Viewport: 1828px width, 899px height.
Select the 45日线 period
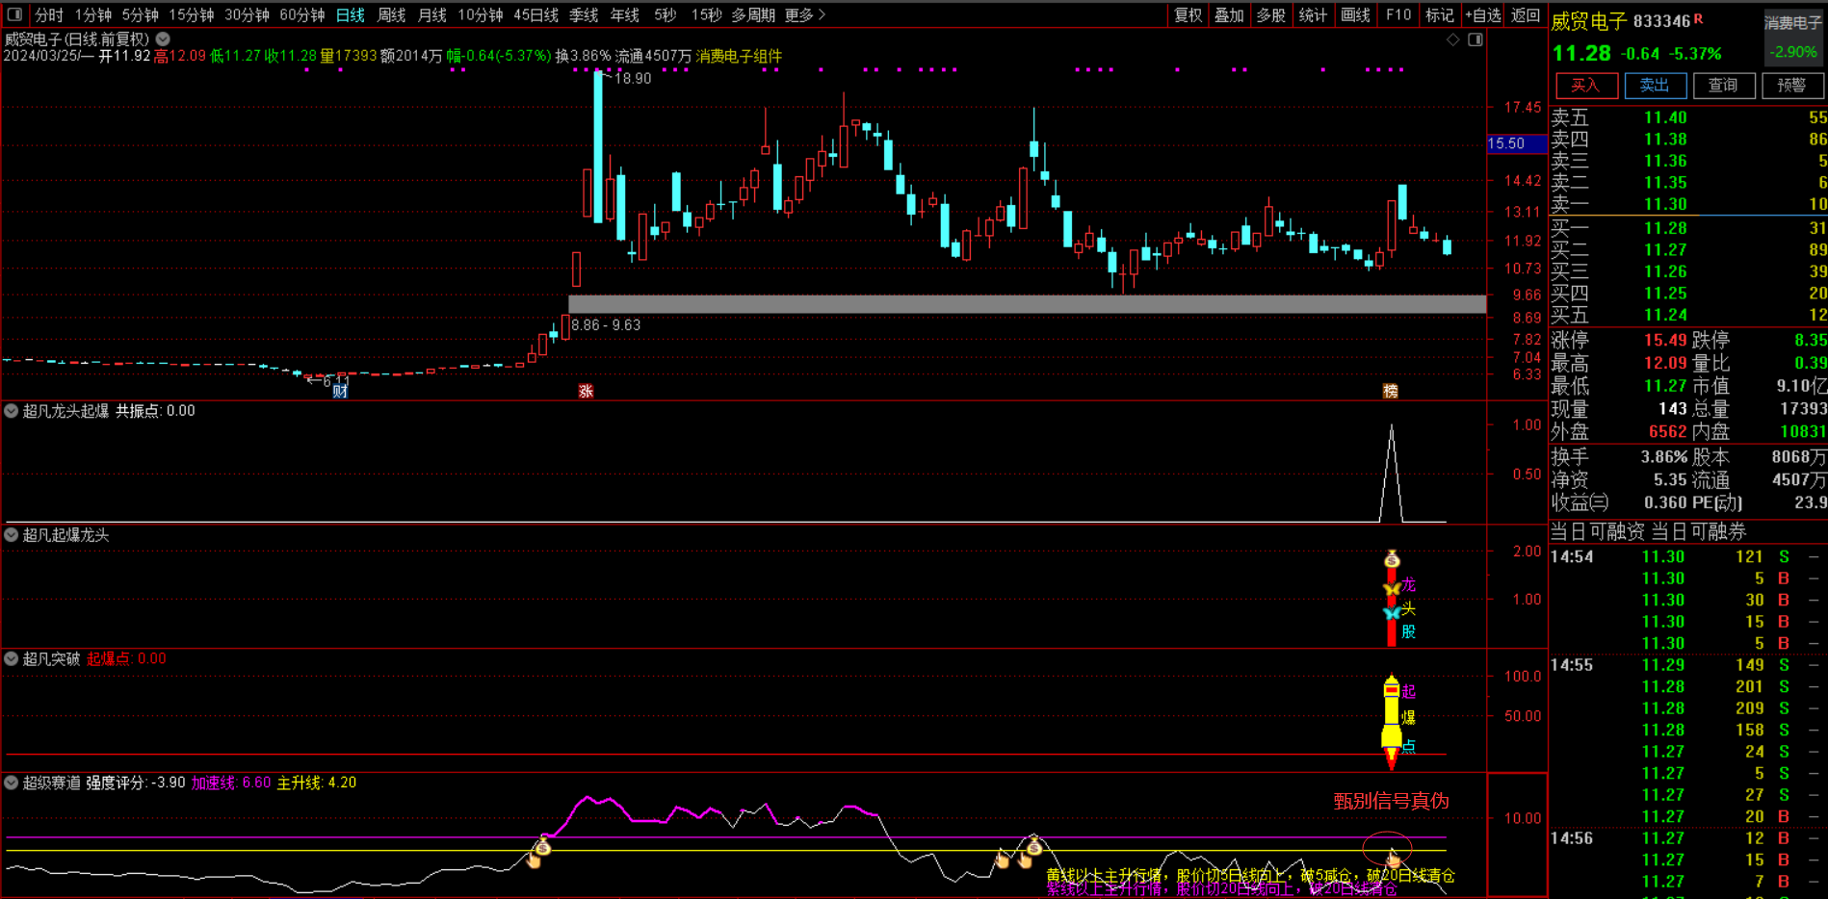536,15
